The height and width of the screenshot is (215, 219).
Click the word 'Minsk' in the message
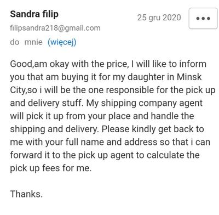coord(189,77)
